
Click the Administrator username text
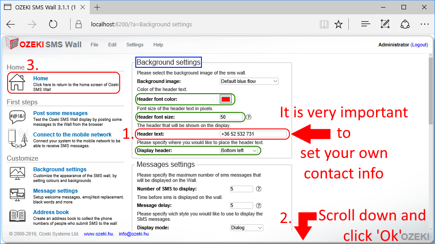tap(393, 45)
